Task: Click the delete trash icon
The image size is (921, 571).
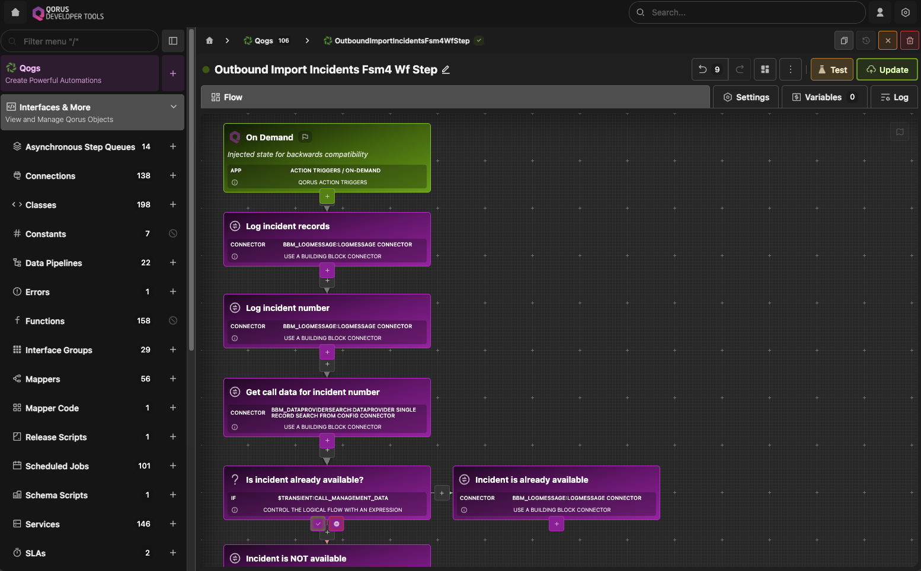Action: tap(910, 41)
